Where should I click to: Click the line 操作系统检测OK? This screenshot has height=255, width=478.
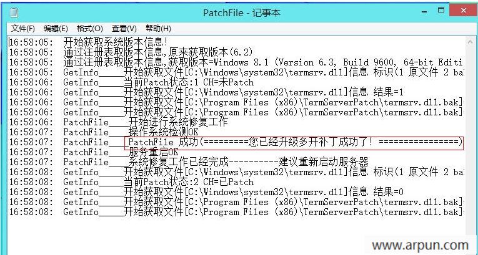point(104,132)
